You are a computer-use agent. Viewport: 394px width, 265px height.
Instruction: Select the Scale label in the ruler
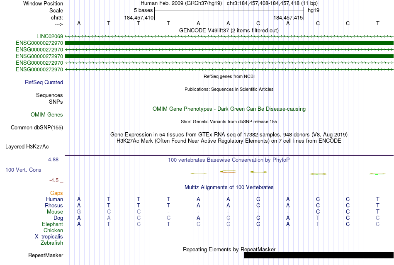coord(56,10)
